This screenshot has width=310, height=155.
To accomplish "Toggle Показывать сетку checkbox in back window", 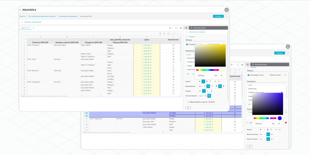I will tap(249, 75).
